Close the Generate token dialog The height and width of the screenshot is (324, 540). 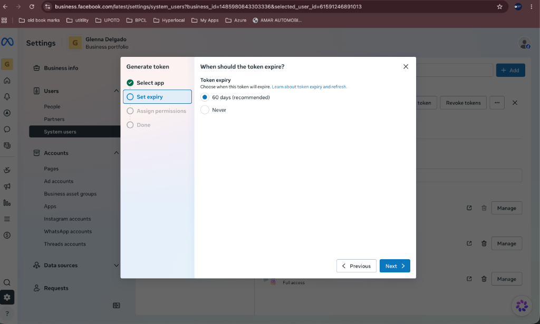[x=406, y=67]
